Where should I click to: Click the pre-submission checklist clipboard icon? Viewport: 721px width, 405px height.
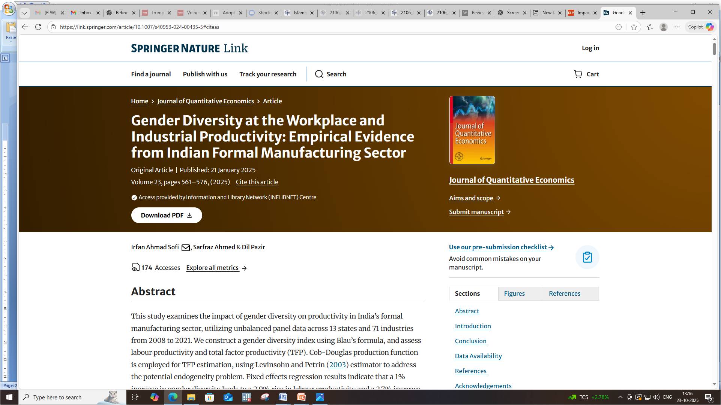pos(587,257)
